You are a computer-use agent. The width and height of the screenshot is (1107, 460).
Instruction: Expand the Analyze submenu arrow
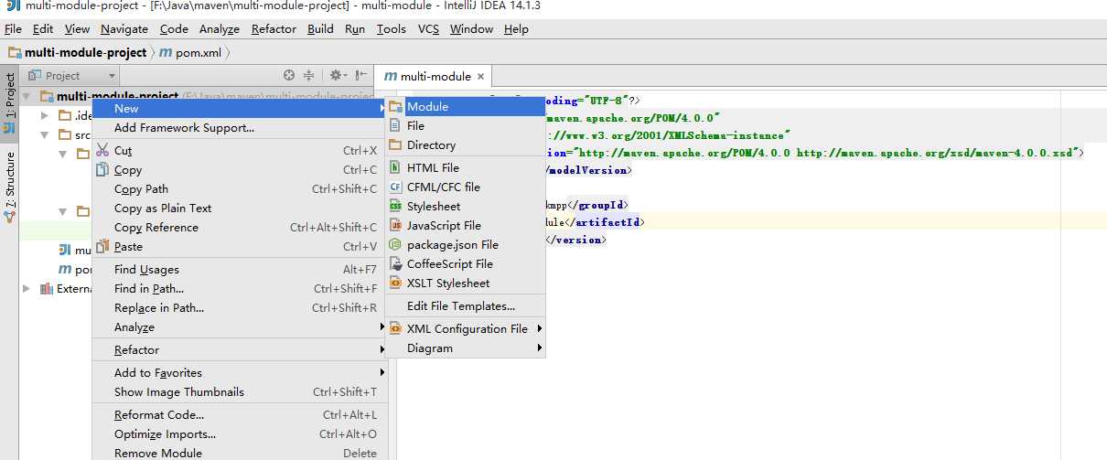coord(382,326)
